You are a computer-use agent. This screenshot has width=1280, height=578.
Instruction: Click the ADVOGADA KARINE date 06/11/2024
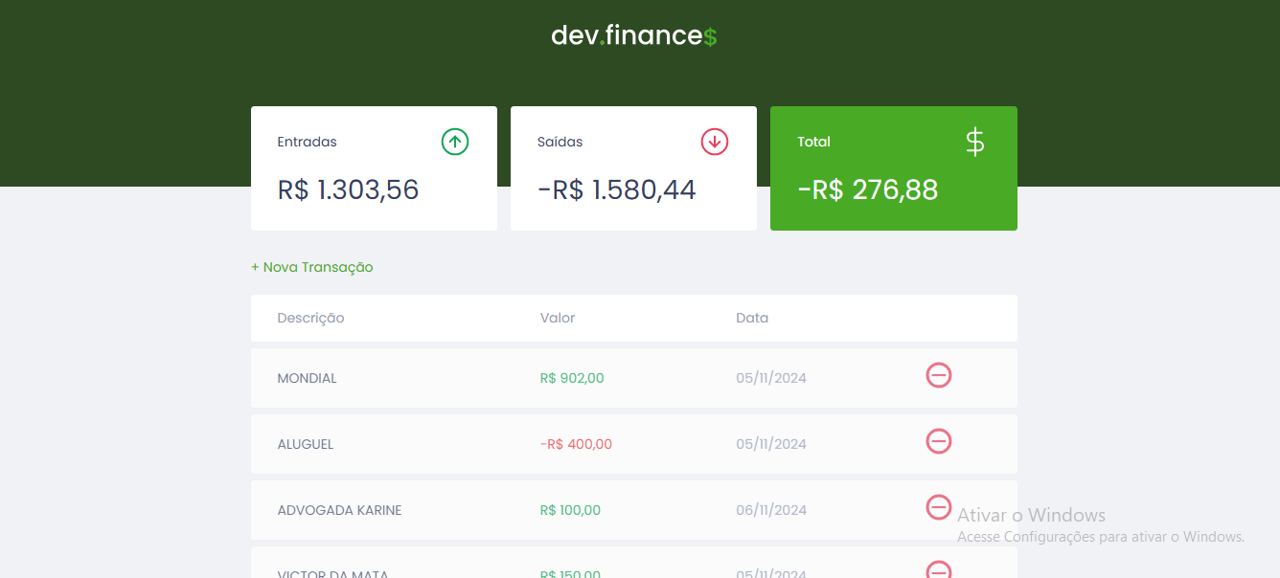click(771, 510)
